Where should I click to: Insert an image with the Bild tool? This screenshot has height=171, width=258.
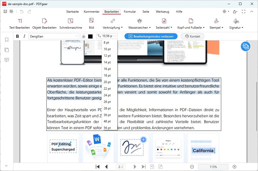coord(91,23)
